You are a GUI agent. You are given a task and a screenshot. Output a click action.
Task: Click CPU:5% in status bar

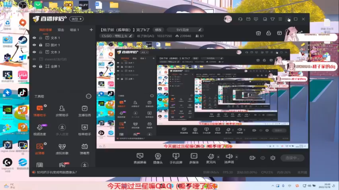(x=267, y=172)
